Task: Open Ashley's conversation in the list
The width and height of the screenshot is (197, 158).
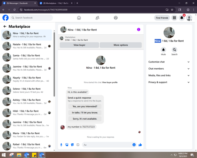Action: click(x=26, y=102)
